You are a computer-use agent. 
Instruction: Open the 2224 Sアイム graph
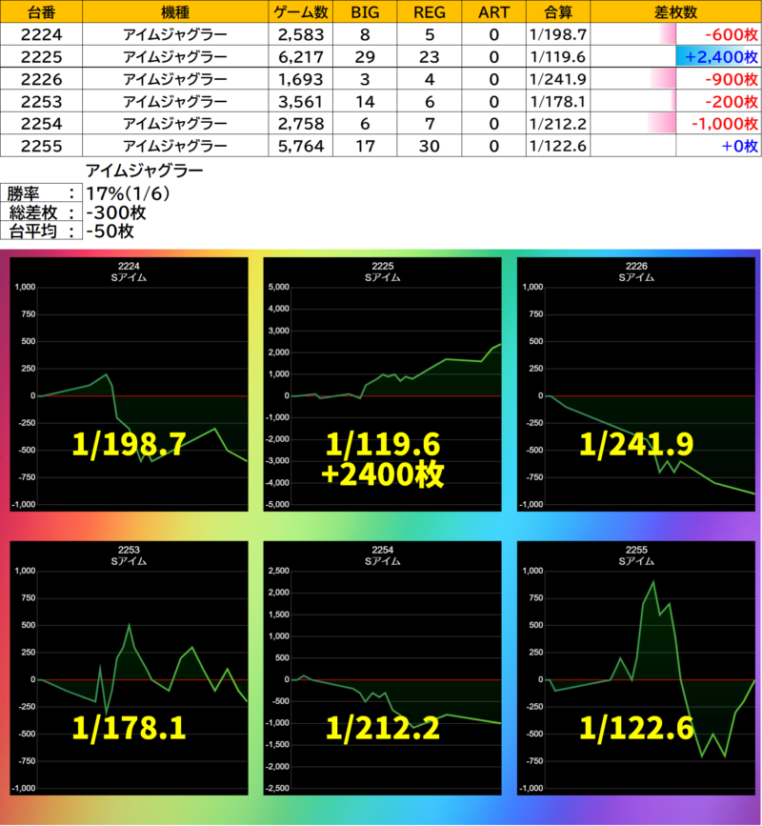point(129,384)
